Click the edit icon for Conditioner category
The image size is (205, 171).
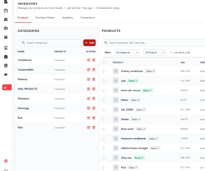89,60
